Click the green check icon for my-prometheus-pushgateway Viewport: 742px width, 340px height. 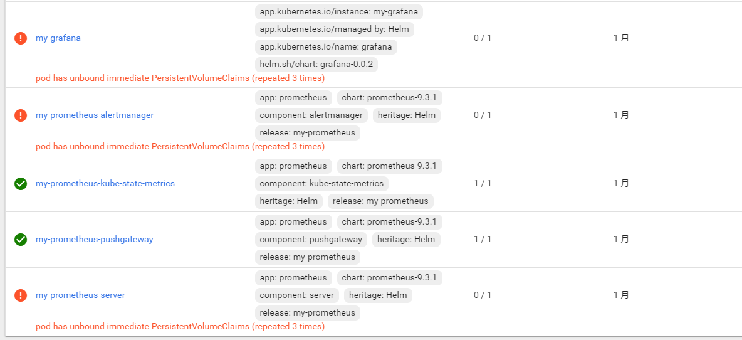[x=20, y=240]
